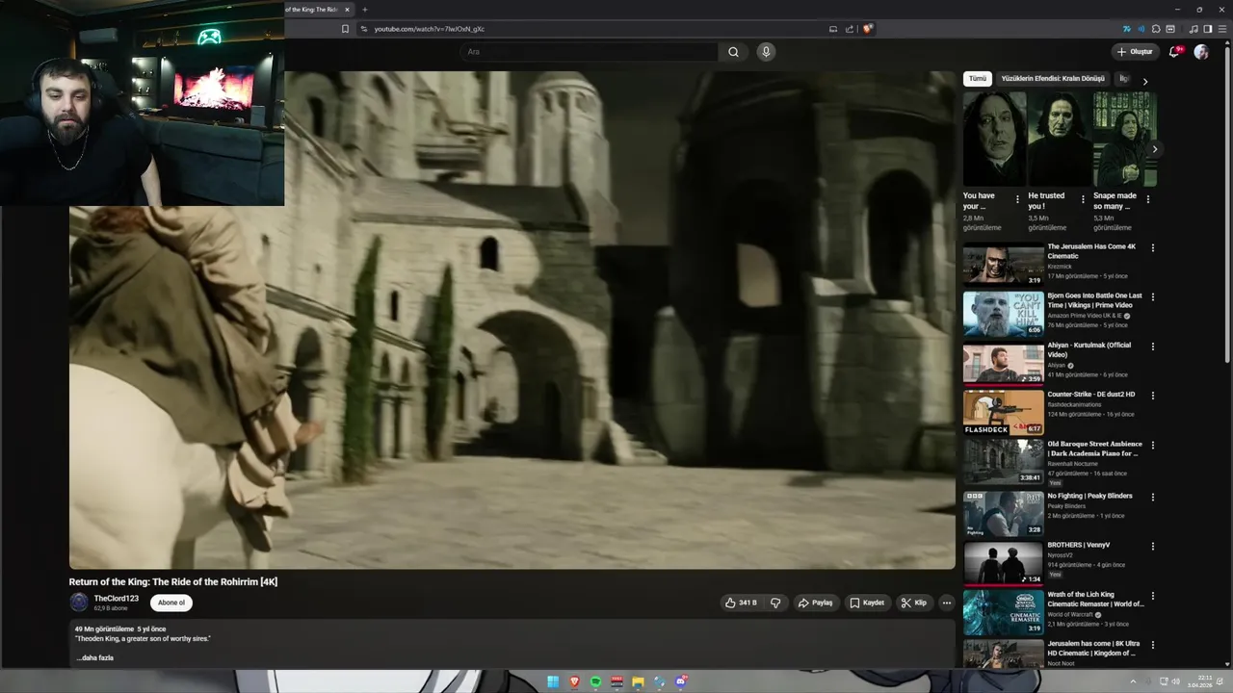This screenshot has height=693, width=1233.
Task: Open options for 'Snape made so many' short
Action: [1147, 199]
